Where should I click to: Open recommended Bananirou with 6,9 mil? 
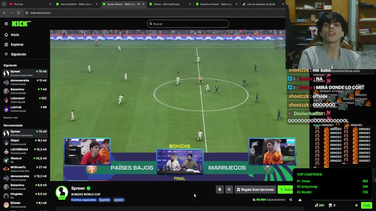pyautogui.click(x=25, y=187)
